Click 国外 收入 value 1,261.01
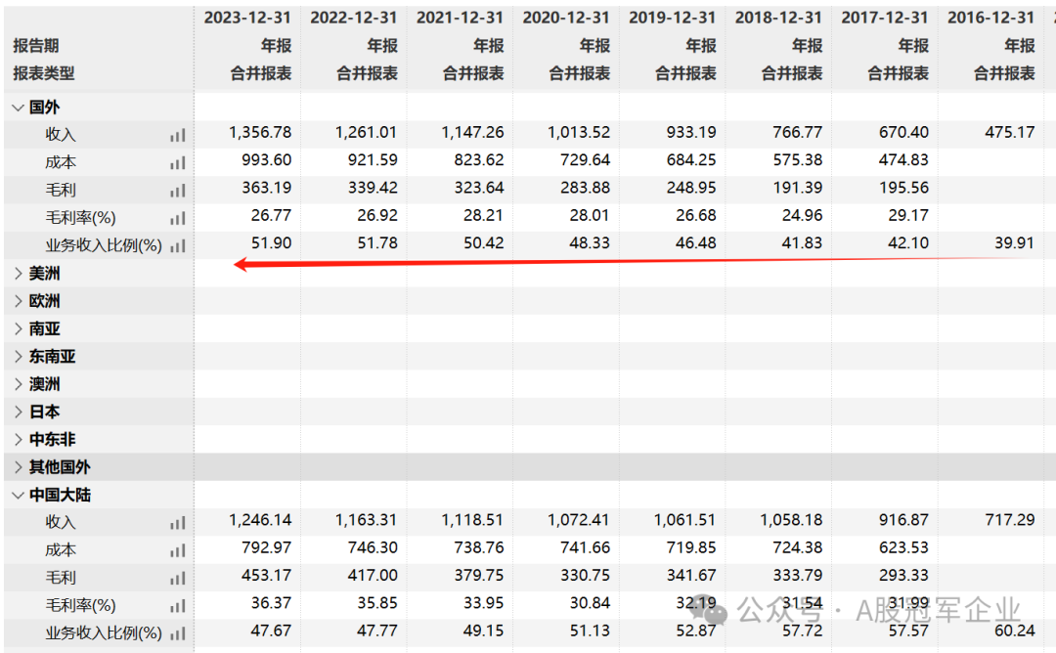 pyautogui.click(x=367, y=133)
